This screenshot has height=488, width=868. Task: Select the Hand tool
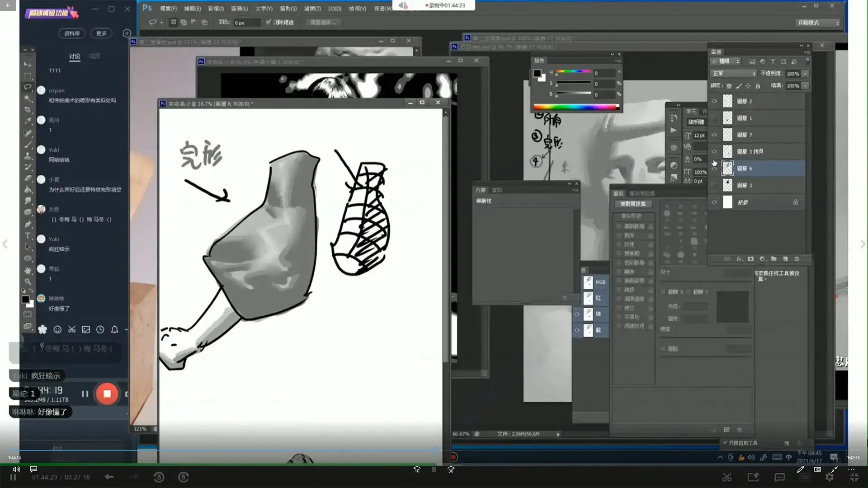coord(28,270)
